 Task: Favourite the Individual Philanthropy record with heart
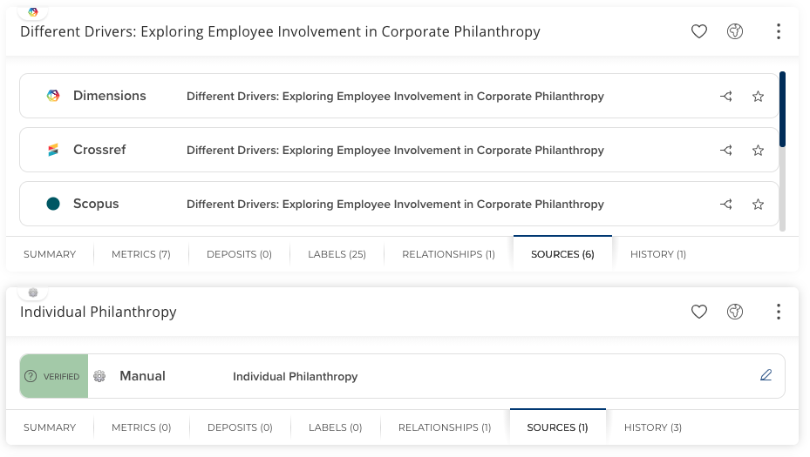pyautogui.click(x=698, y=312)
